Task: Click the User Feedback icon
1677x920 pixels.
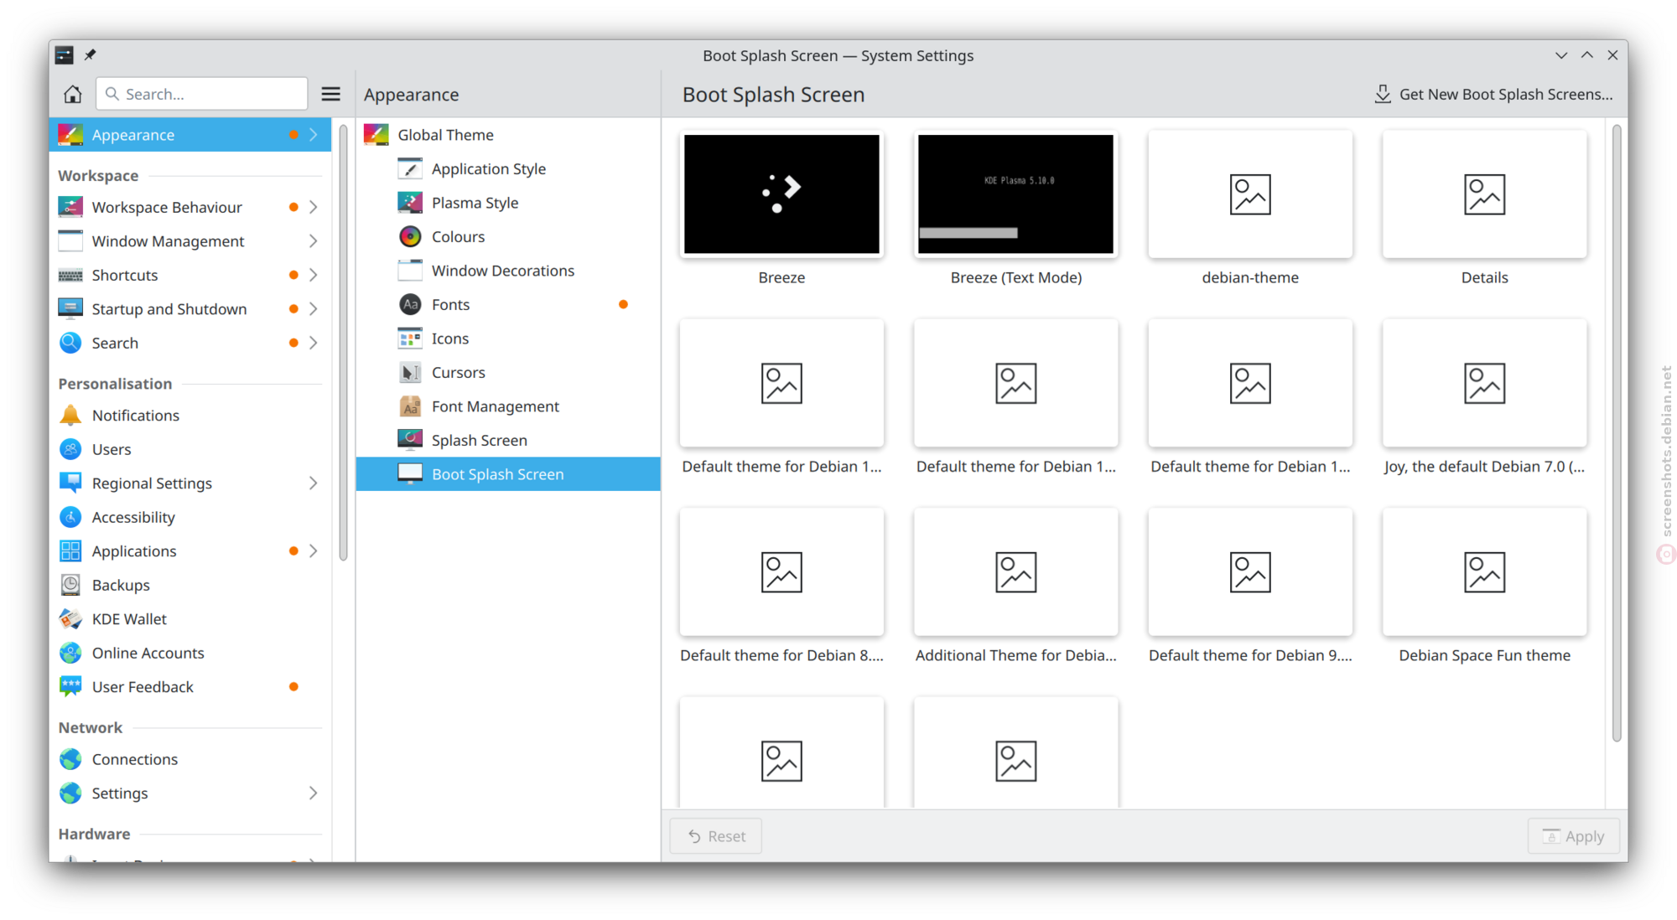Action: tap(70, 686)
